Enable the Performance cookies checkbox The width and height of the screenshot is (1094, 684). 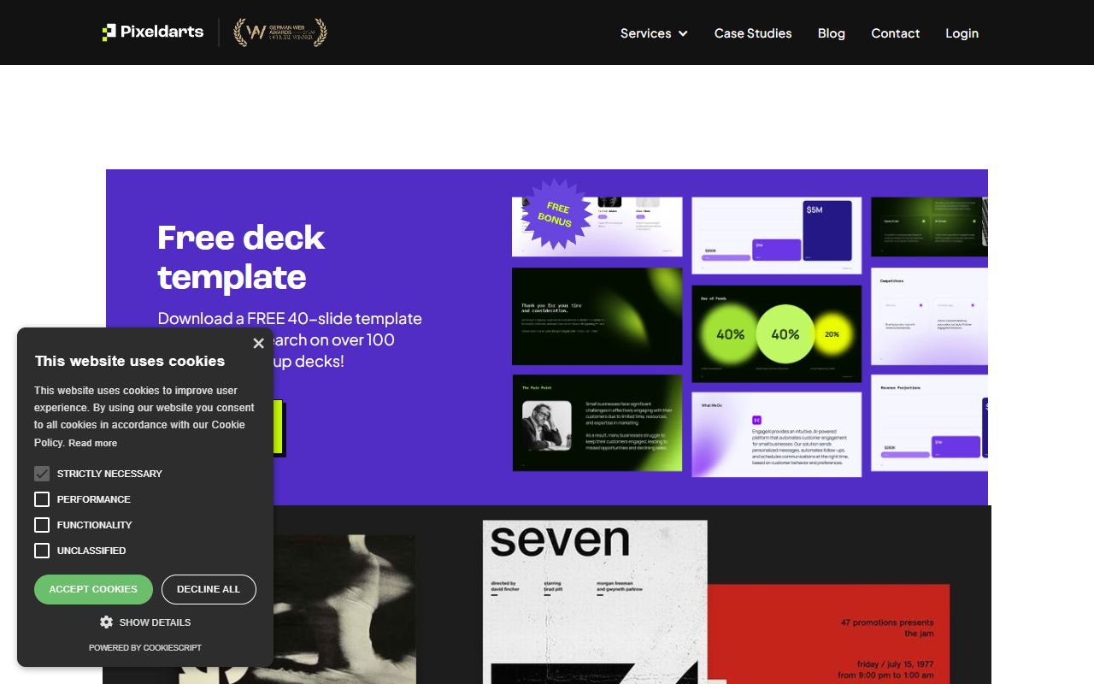coord(42,499)
